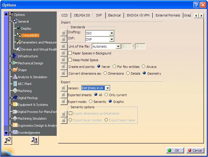Viewport: 208px width, 157px height.
Task: Open Unit of the file dropdown
Action: [x=118, y=46]
